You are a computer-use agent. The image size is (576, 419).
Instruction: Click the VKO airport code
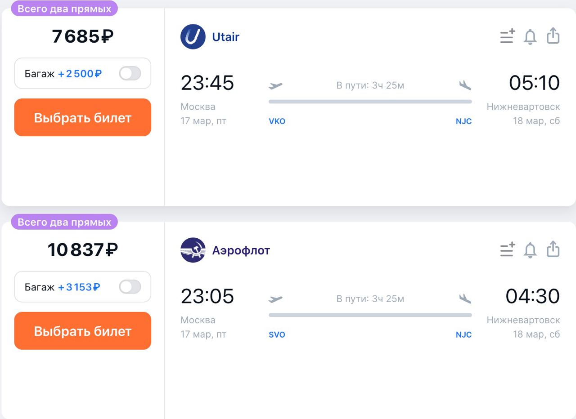pos(277,121)
